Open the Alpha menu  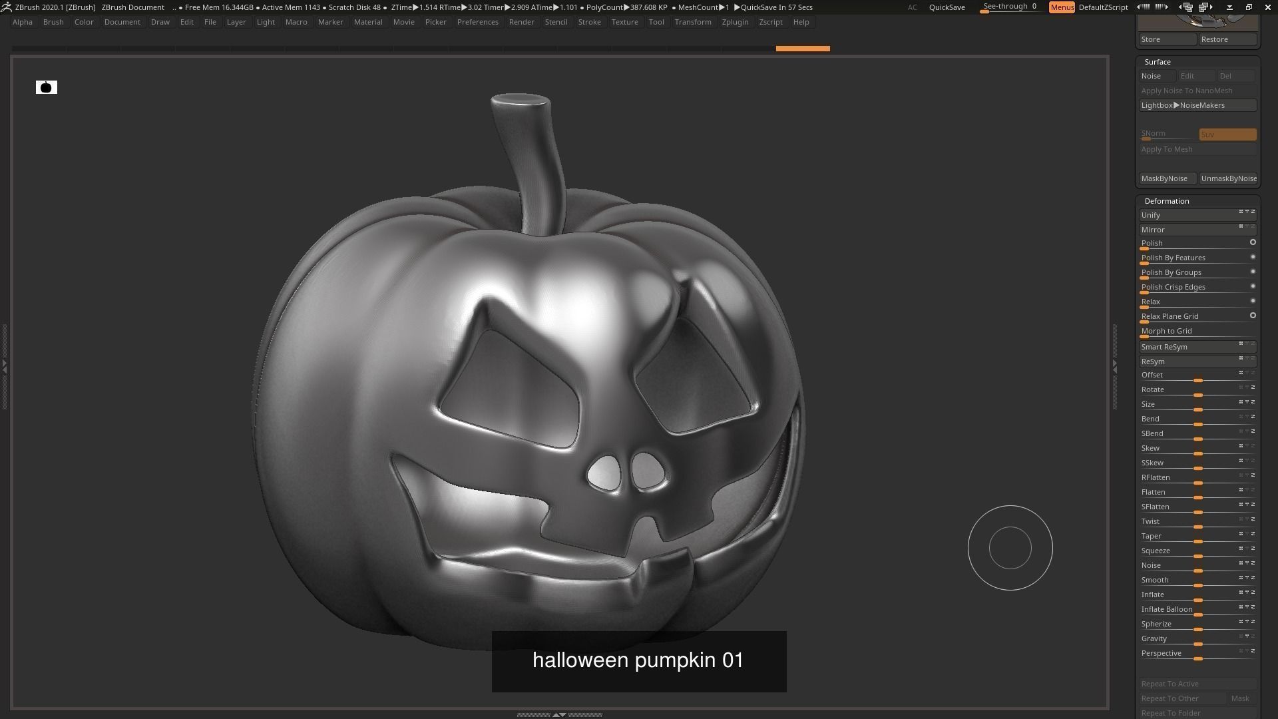coord(23,22)
